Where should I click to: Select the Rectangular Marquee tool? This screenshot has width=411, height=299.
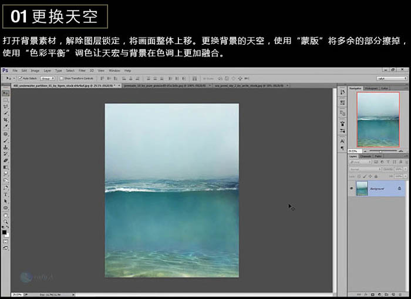click(x=5, y=100)
